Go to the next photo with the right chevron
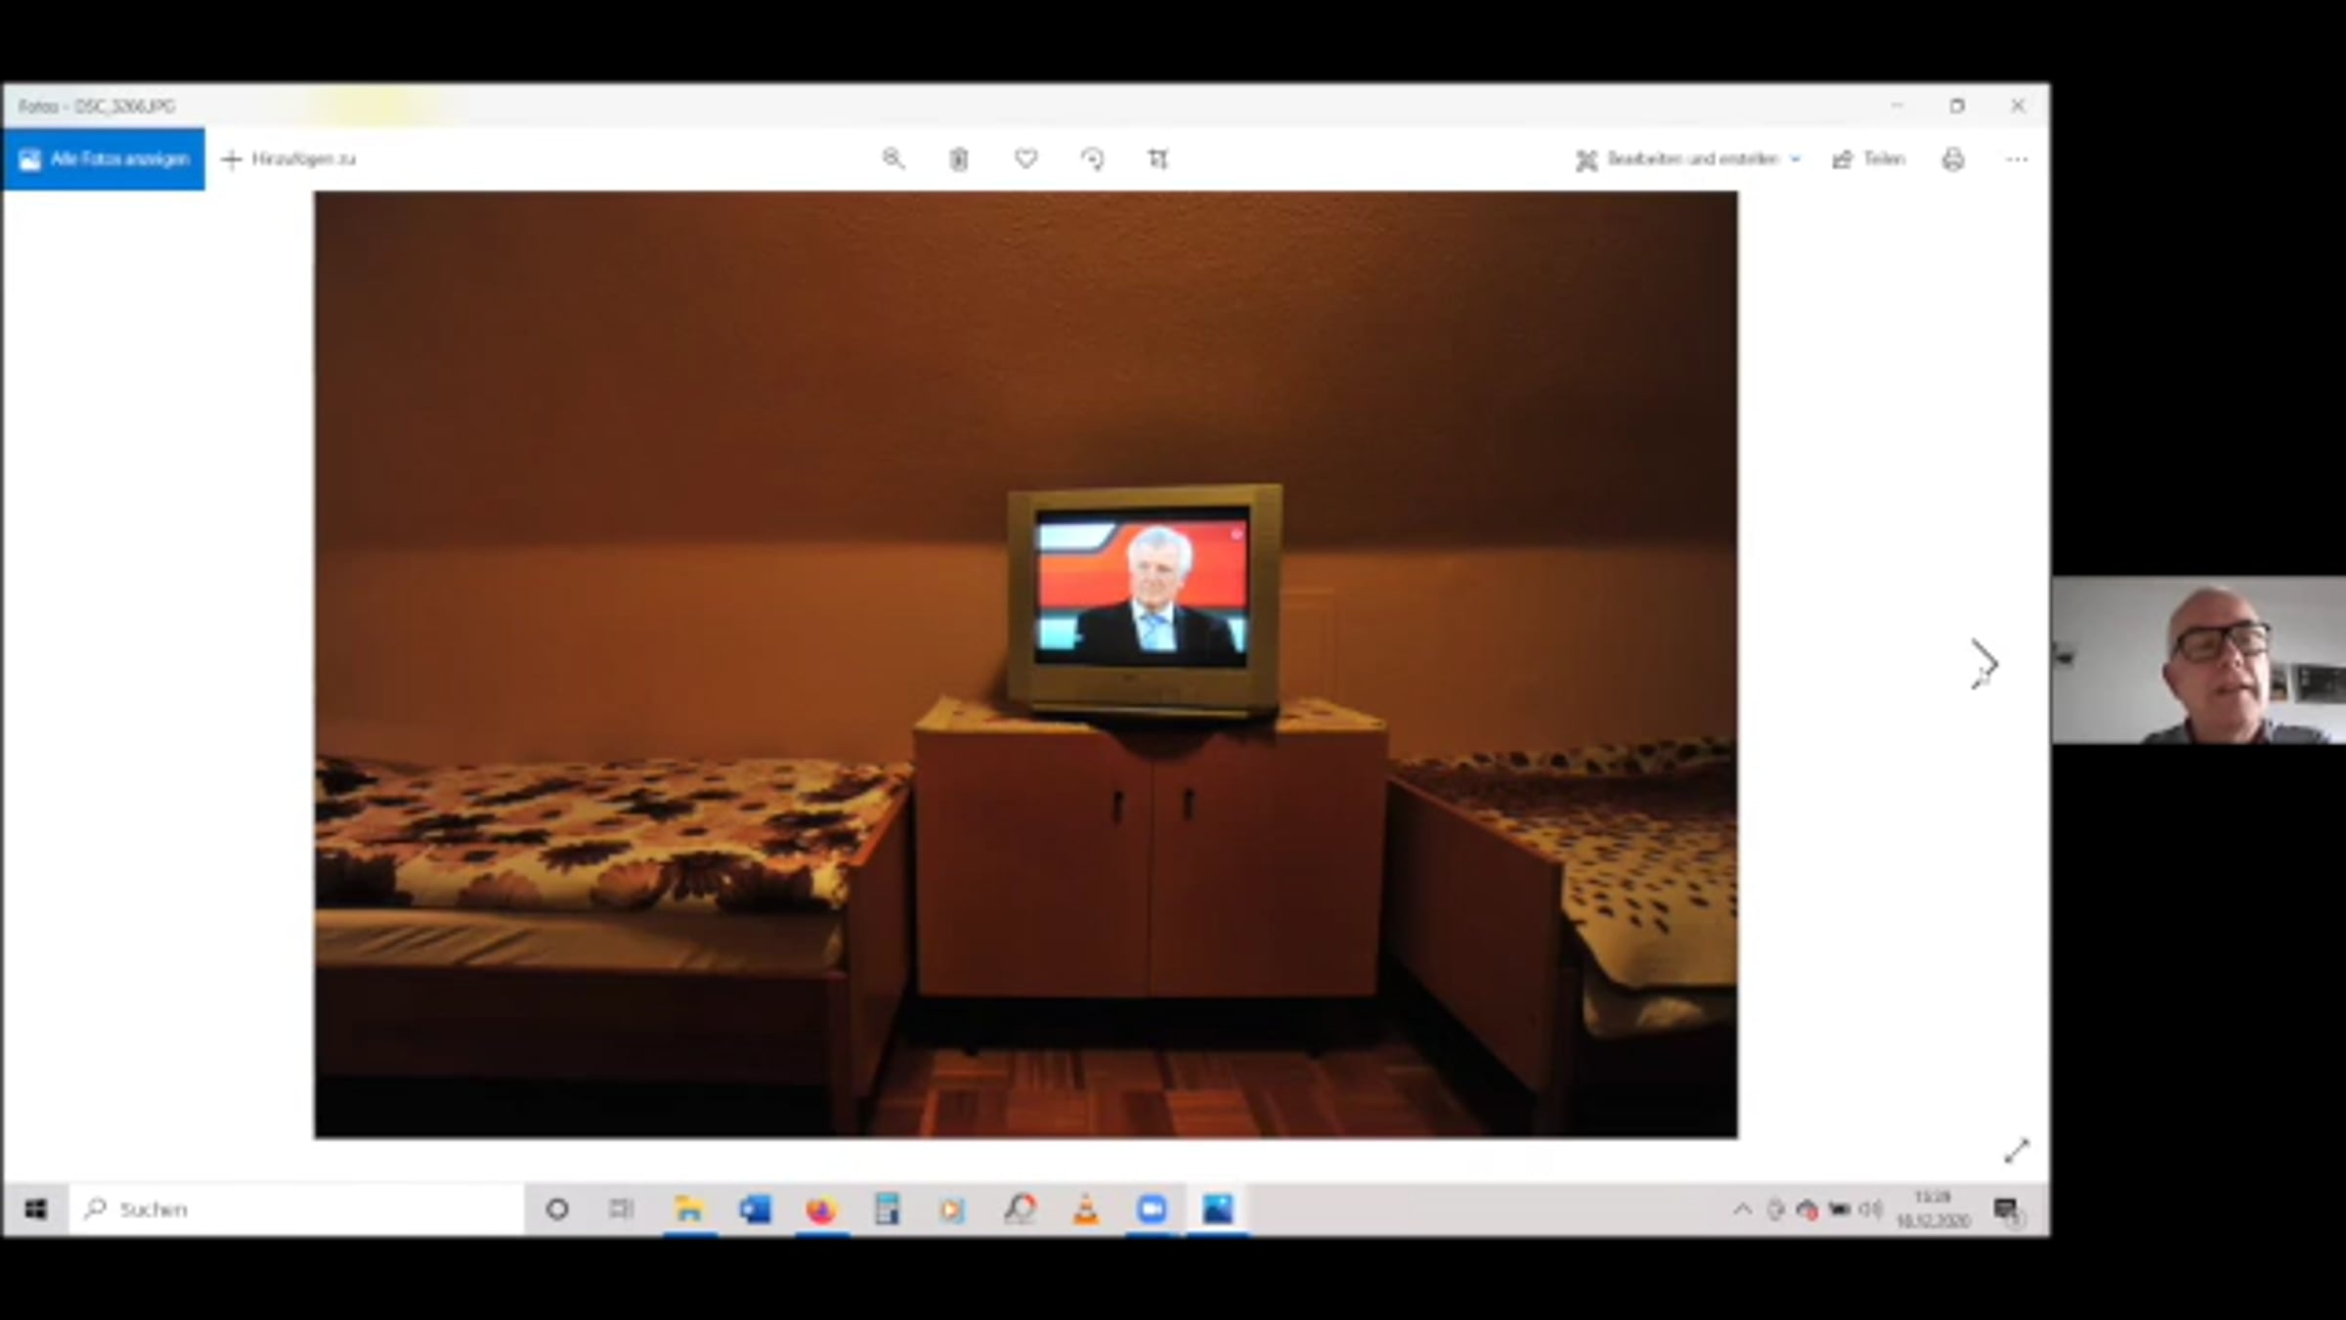 tap(1983, 665)
